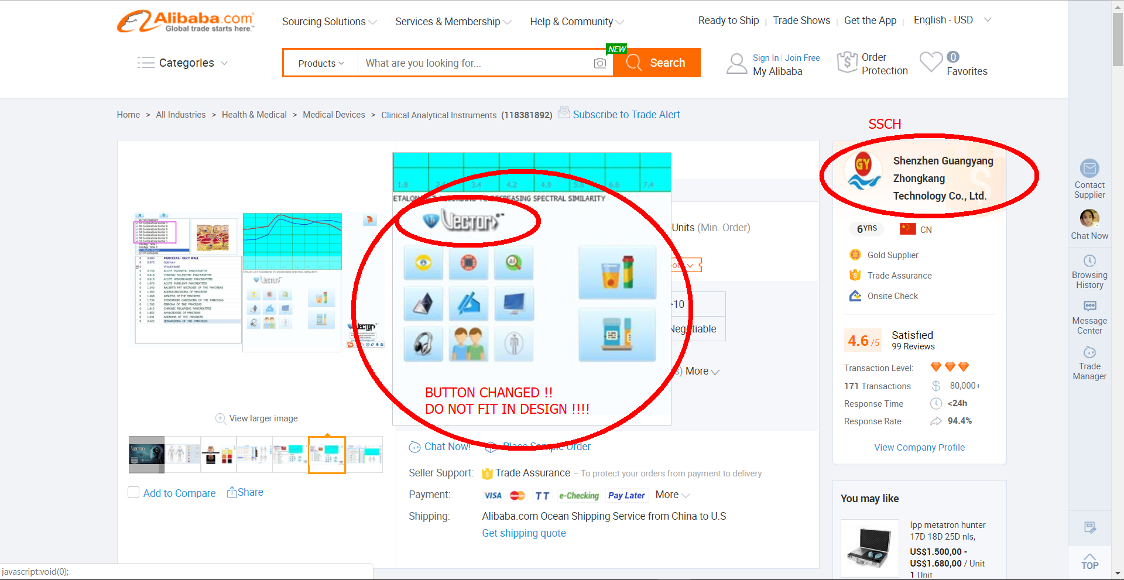
Task: Open Favorites heart icon
Action: click(931, 62)
